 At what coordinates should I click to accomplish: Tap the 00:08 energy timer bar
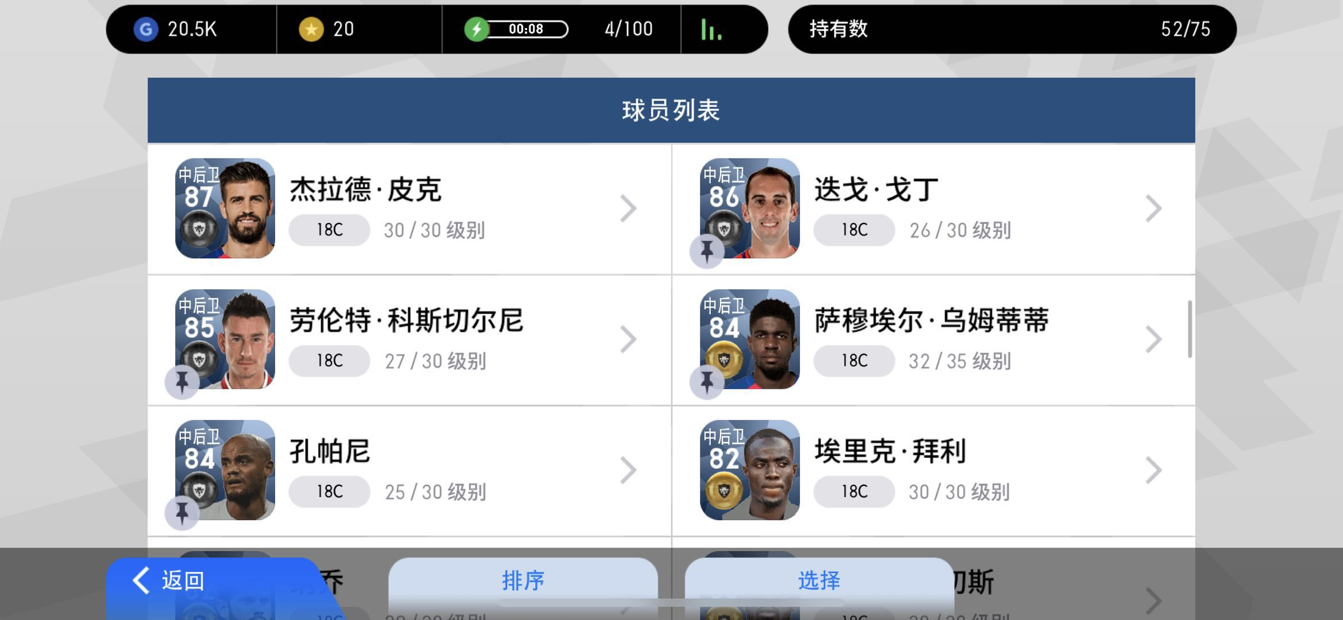click(x=526, y=29)
